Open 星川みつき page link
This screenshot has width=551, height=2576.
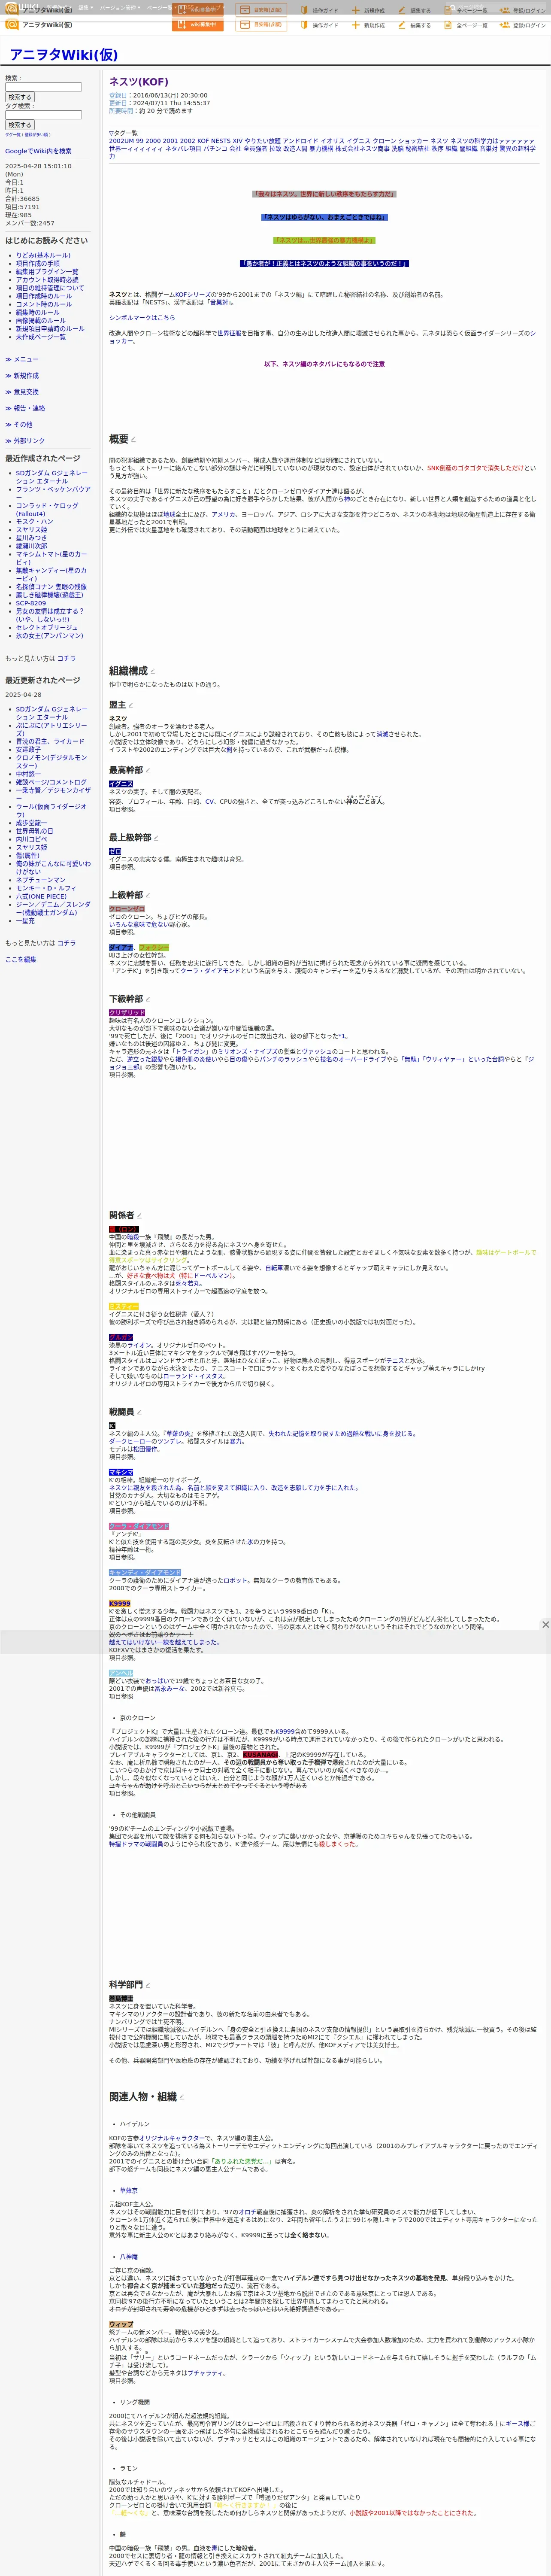(31, 538)
